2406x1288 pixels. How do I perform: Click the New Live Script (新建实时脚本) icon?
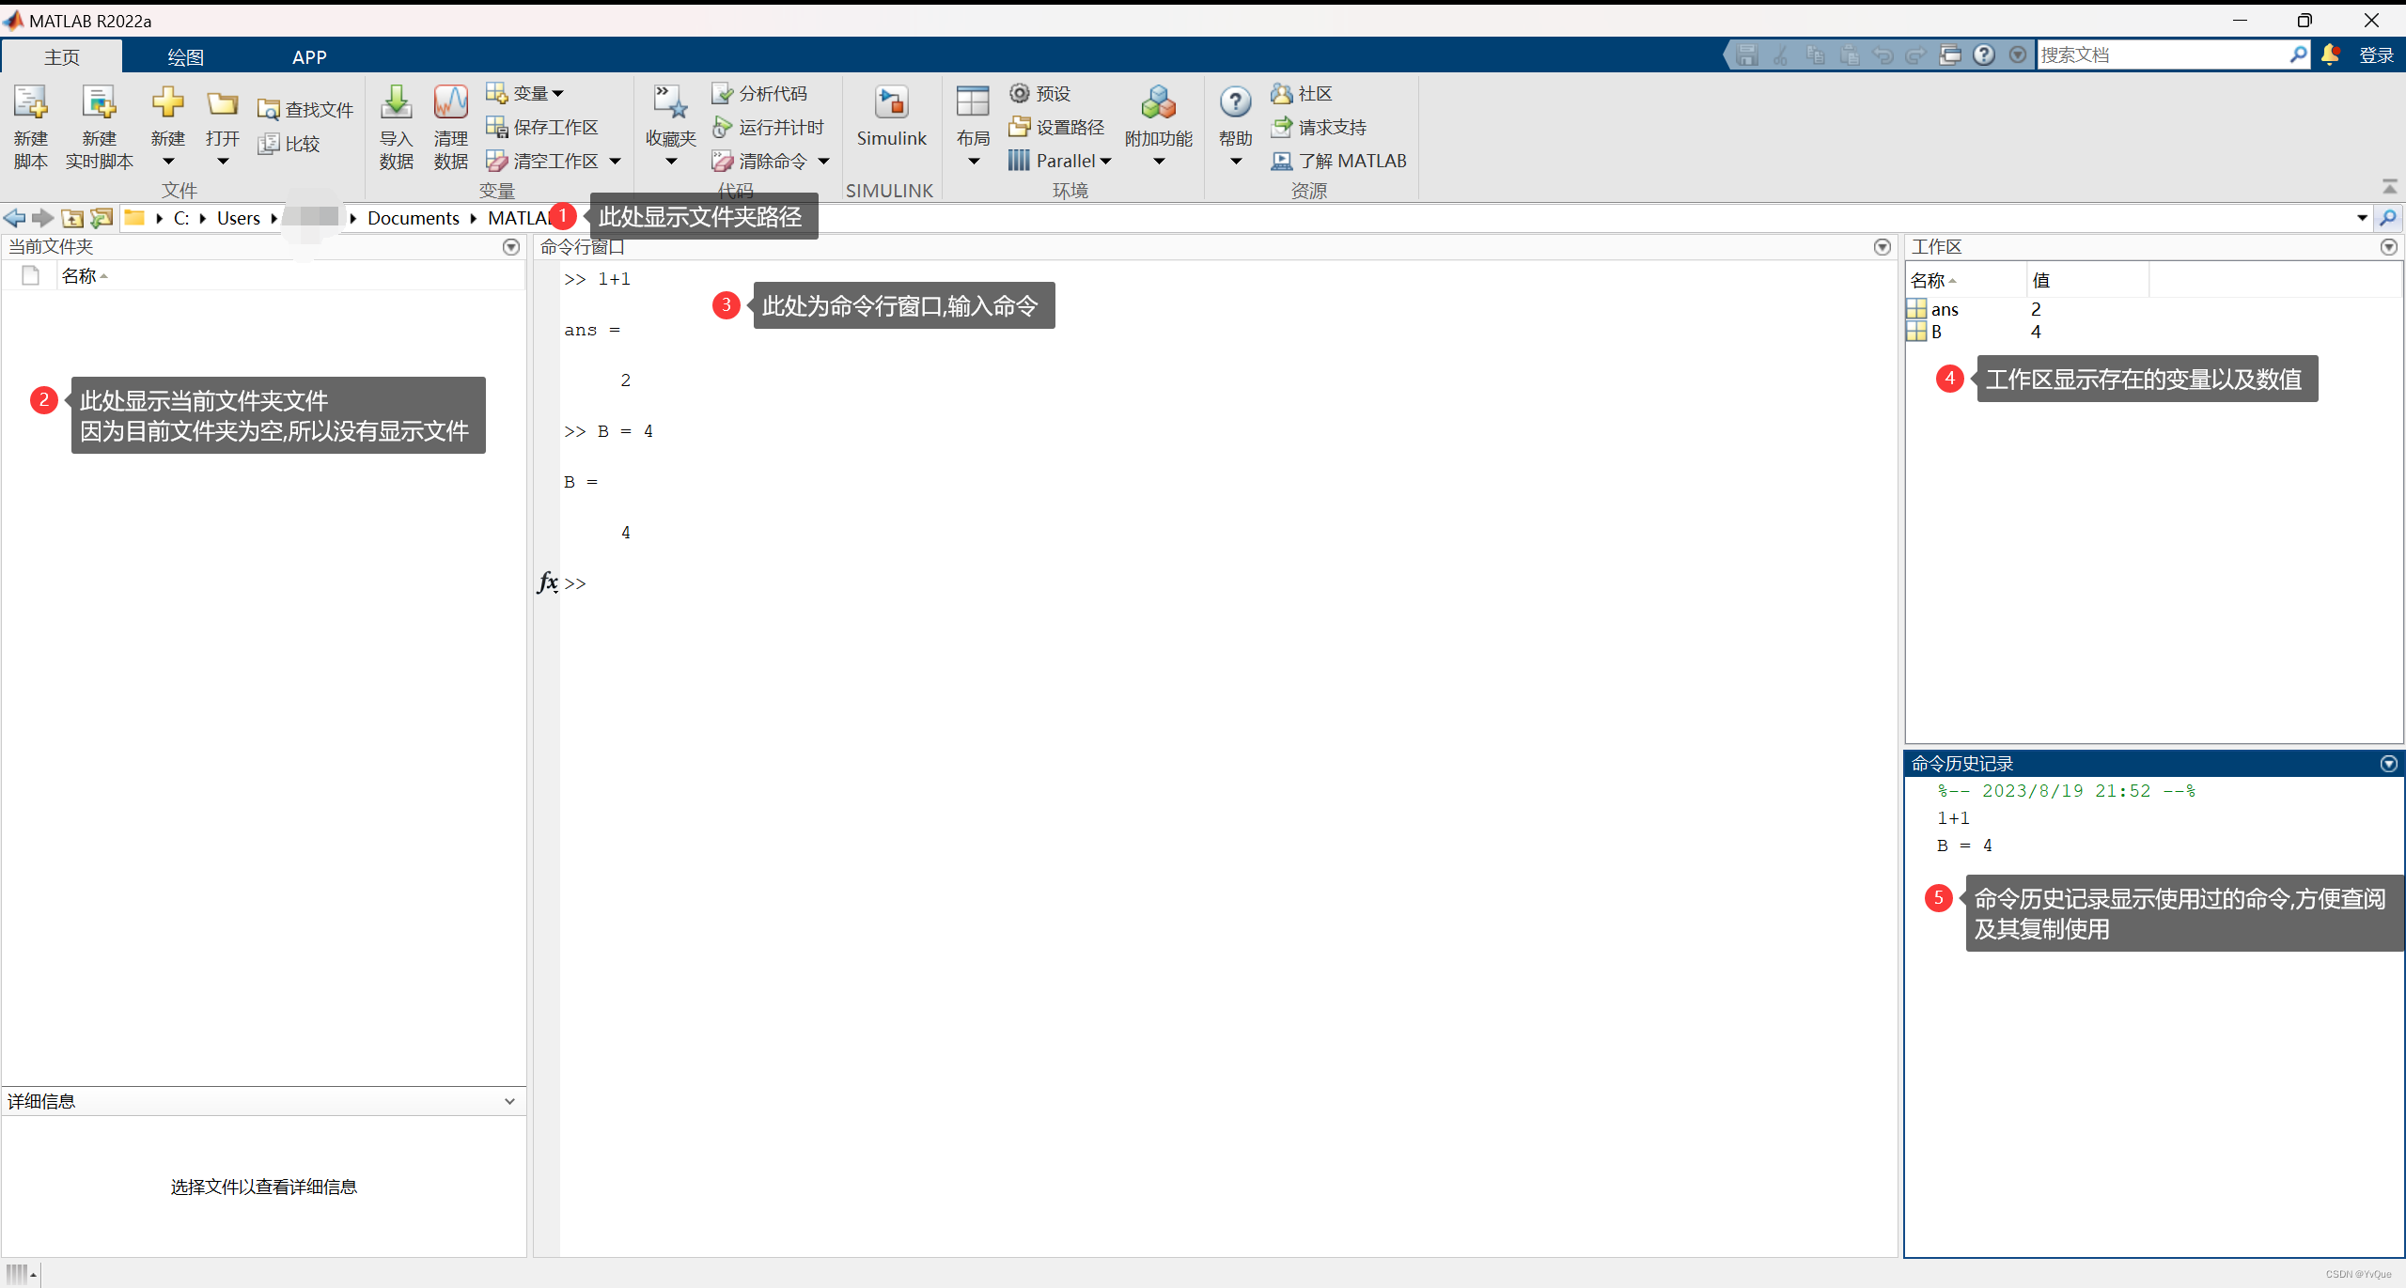[99, 103]
